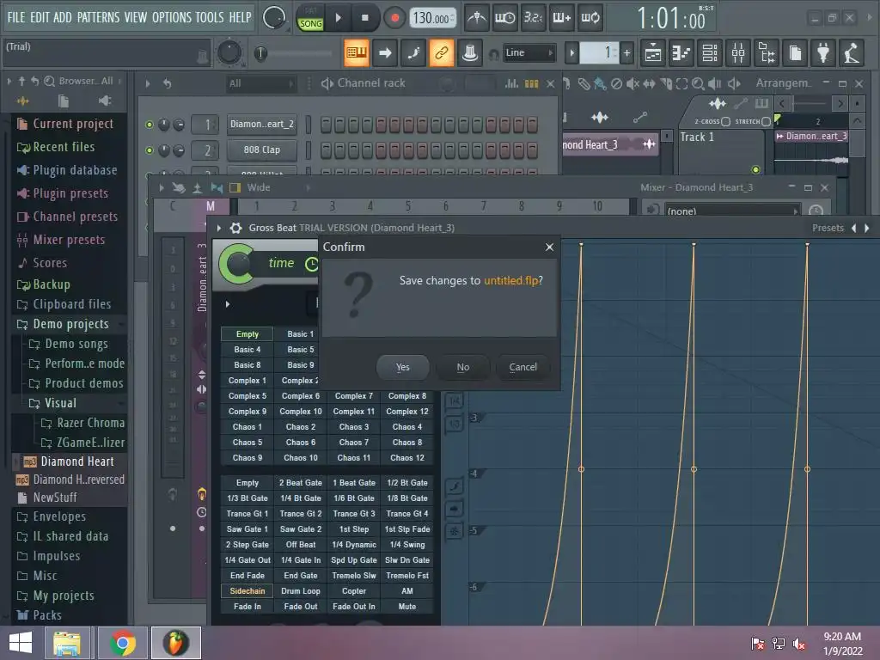Open Gross Beat plugin options gear
Screen dimensions: 880x660
(236, 228)
